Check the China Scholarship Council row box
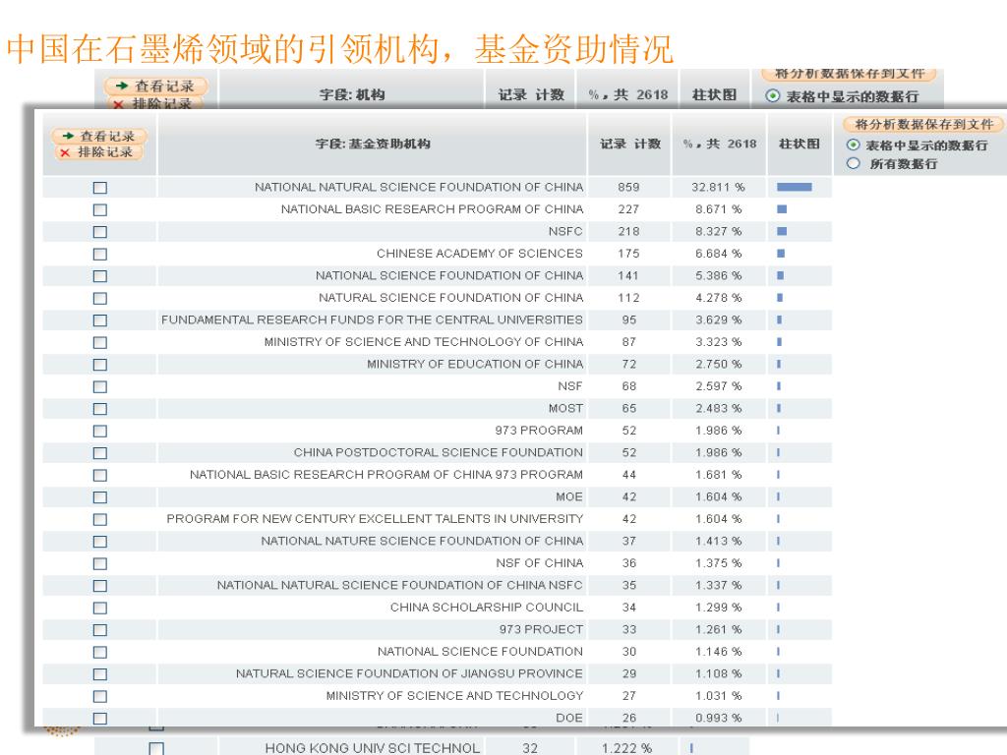1007x755 pixels. click(x=99, y=608)
